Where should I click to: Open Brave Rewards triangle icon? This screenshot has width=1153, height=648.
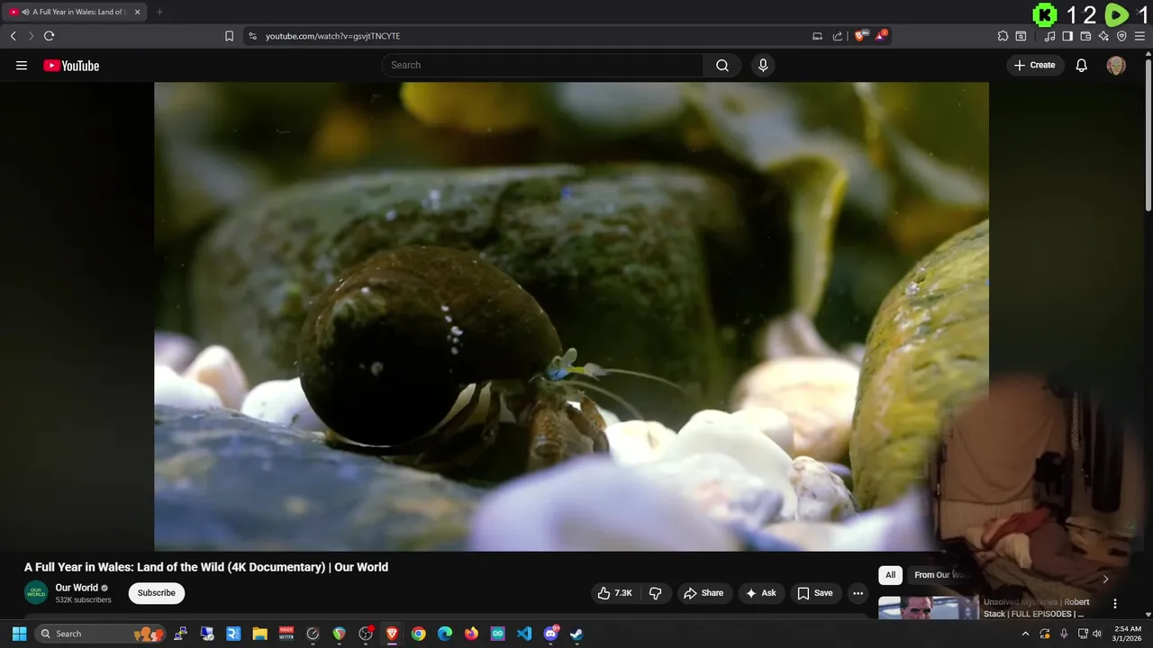coord(882,36)
